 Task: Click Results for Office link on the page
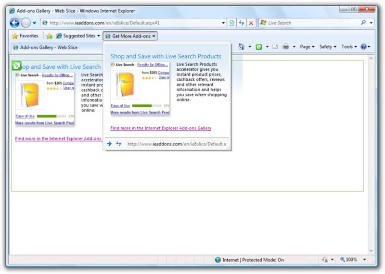click(x=57, y=75)
